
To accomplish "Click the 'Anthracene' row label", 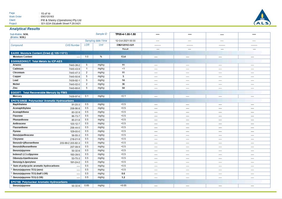I will [19, 124].
